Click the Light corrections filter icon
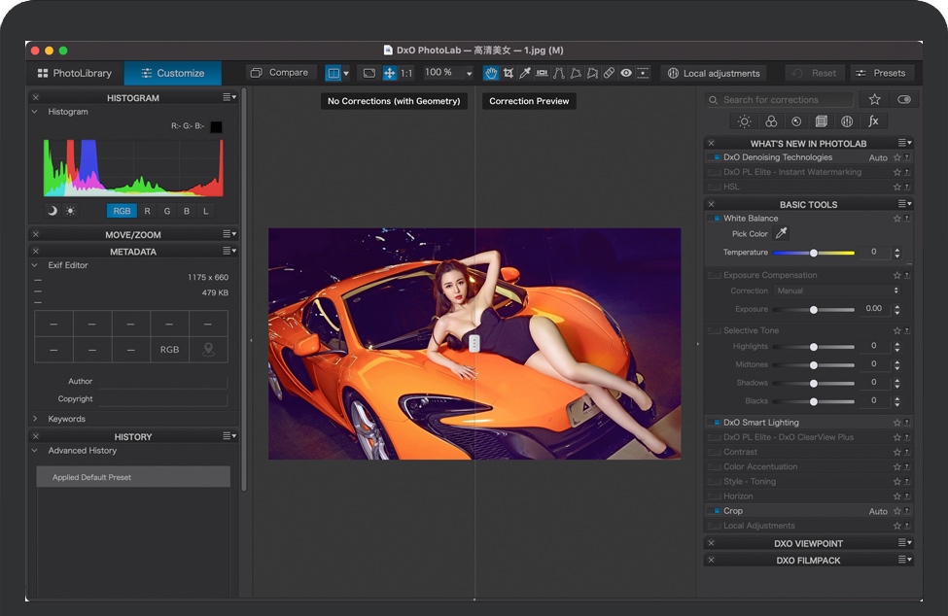 pyautogui.click(x=744, y=120)
